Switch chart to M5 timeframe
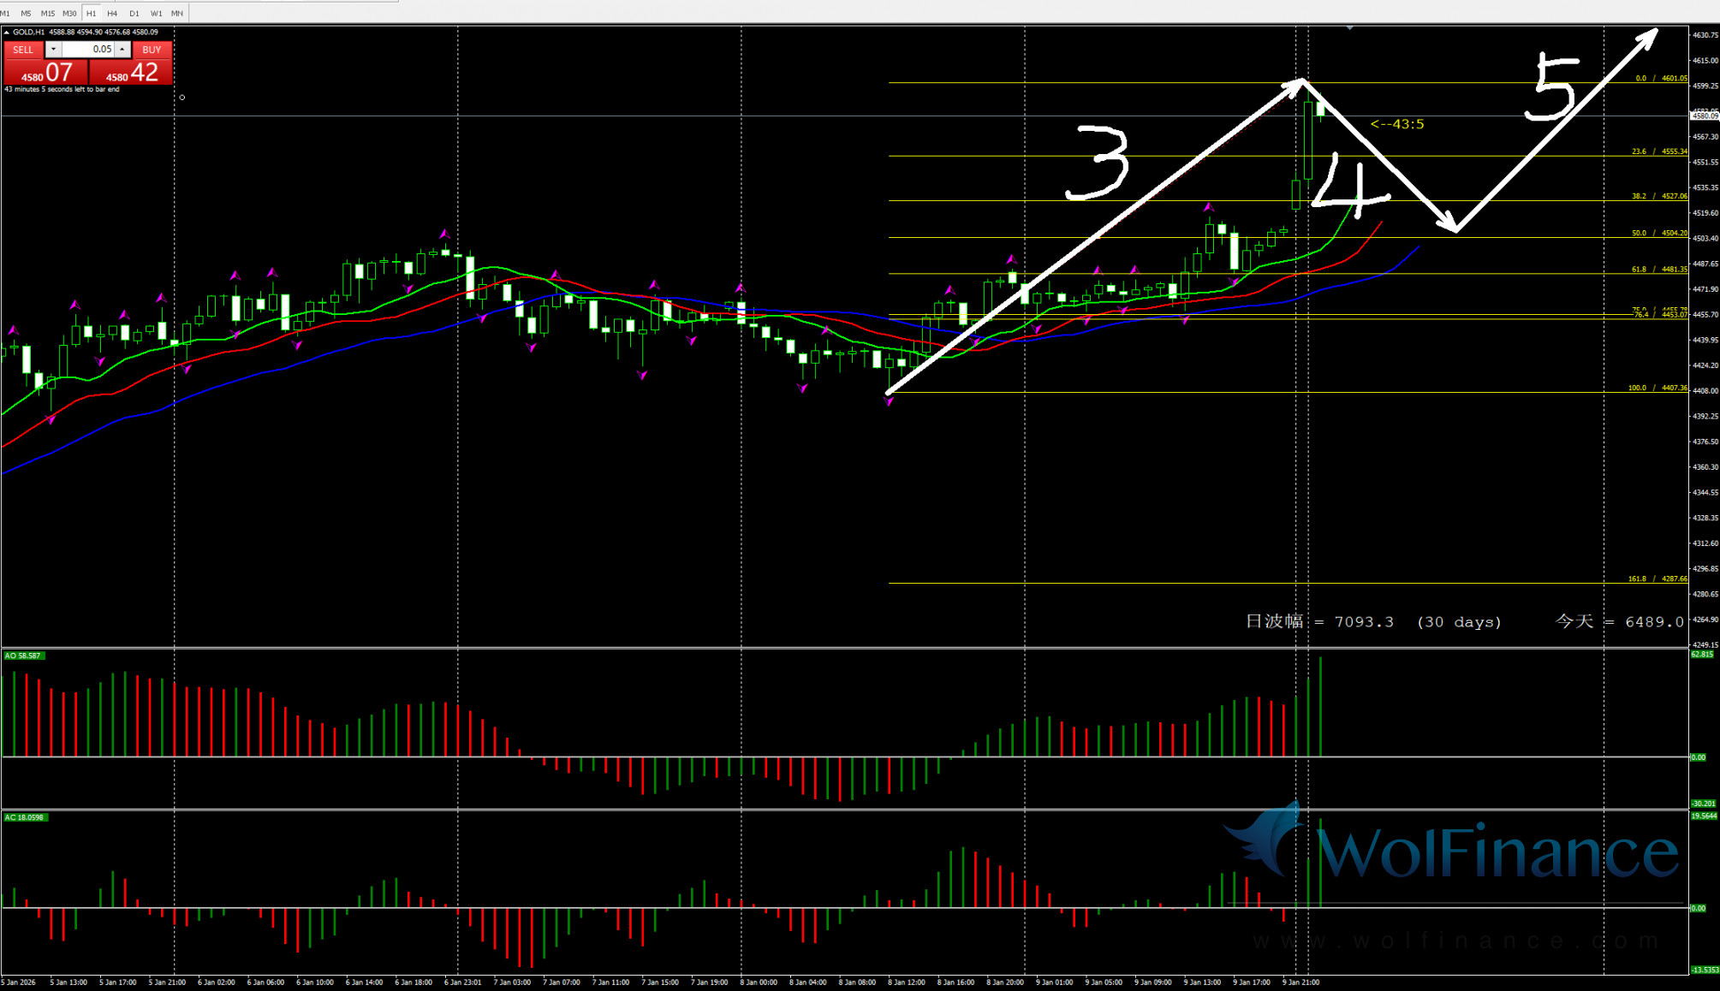Image resolution: width=1720 pixels, height=991 pixels. pos(26,14)
